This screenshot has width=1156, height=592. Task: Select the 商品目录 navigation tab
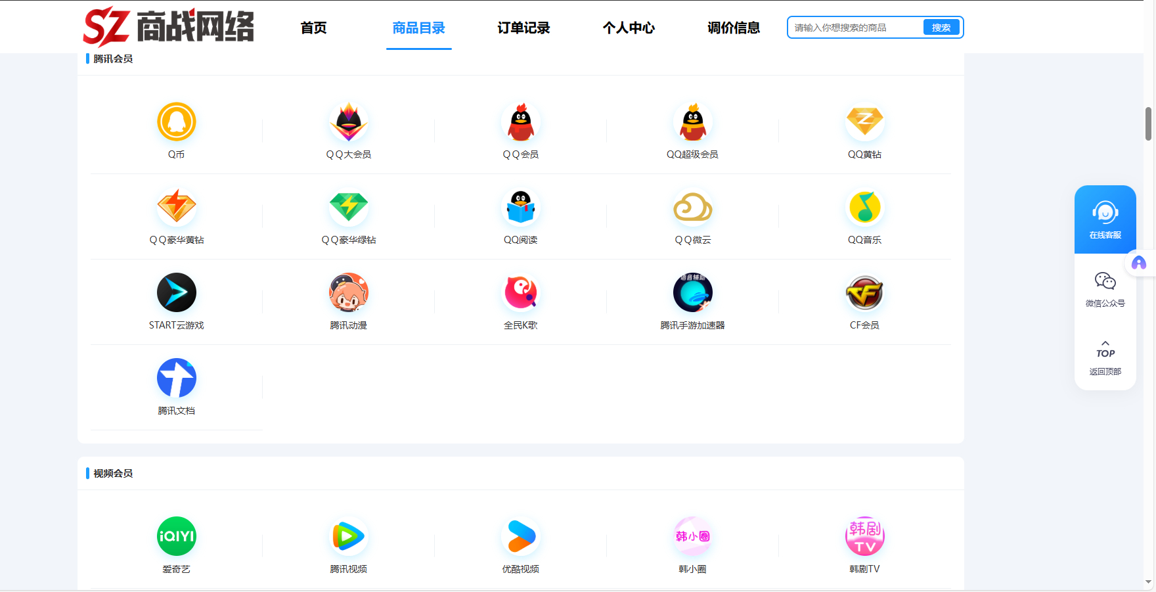[418, 28]
